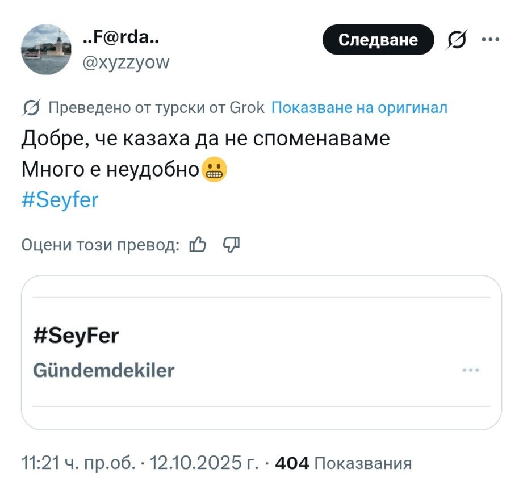Click the "Оцени този превод" label
The width and height of the screenshot is (523, 494).
pos(100,245)
